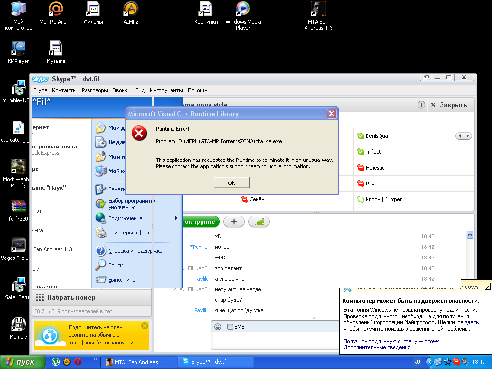This screenshot has height=369, width=492.
Task: Launch Windows Media Player desktop icon
Action: coord(243,16)
